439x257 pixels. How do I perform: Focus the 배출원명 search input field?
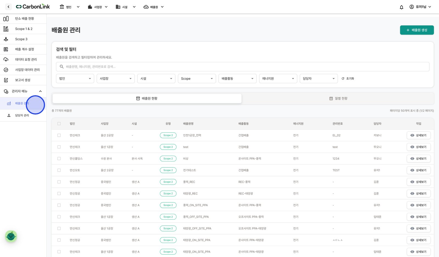(243, 67)
